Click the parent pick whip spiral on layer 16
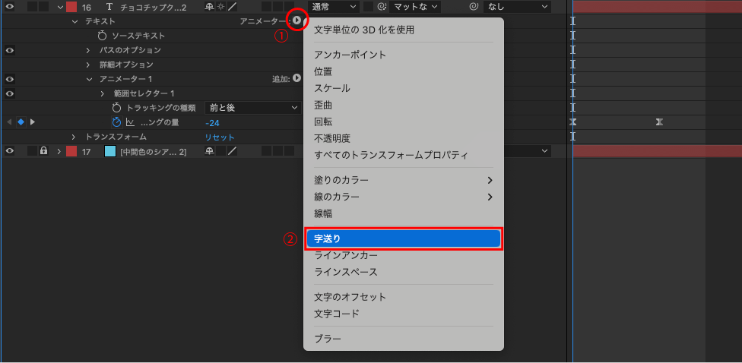The image size is (742, 363). pyautogui.click(x=472, y=7)
